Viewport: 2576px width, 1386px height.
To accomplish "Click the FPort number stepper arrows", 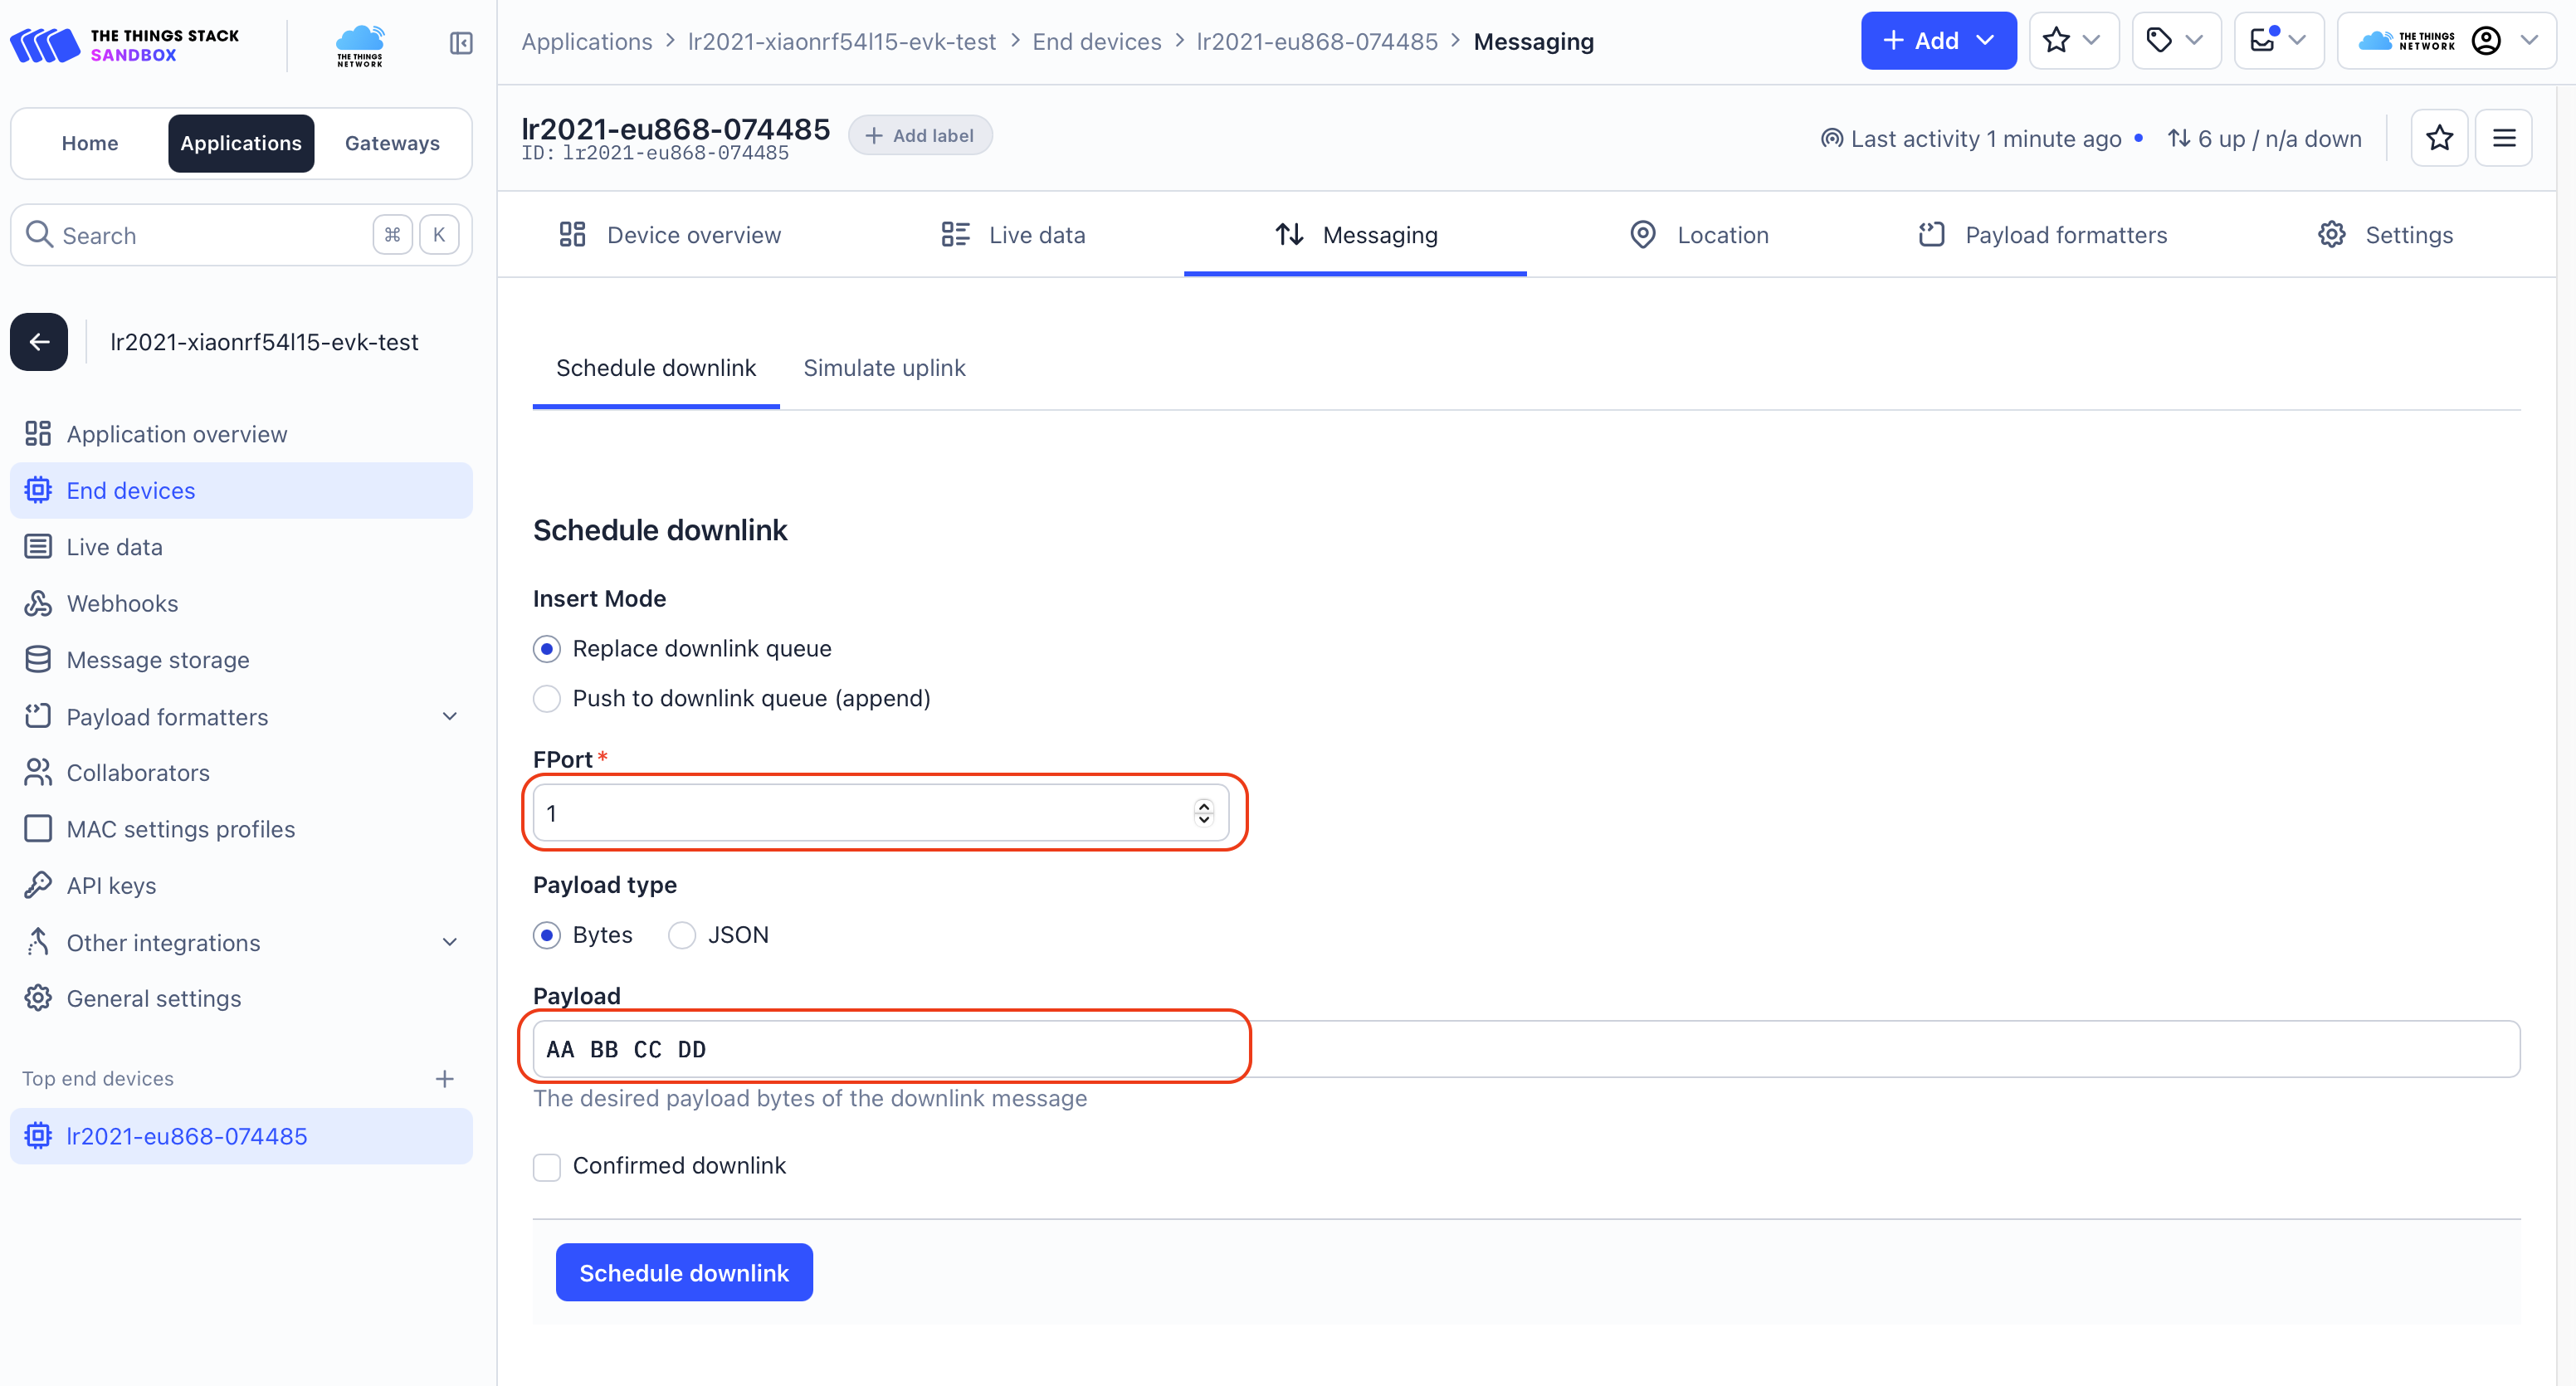I will point(1203,813).
